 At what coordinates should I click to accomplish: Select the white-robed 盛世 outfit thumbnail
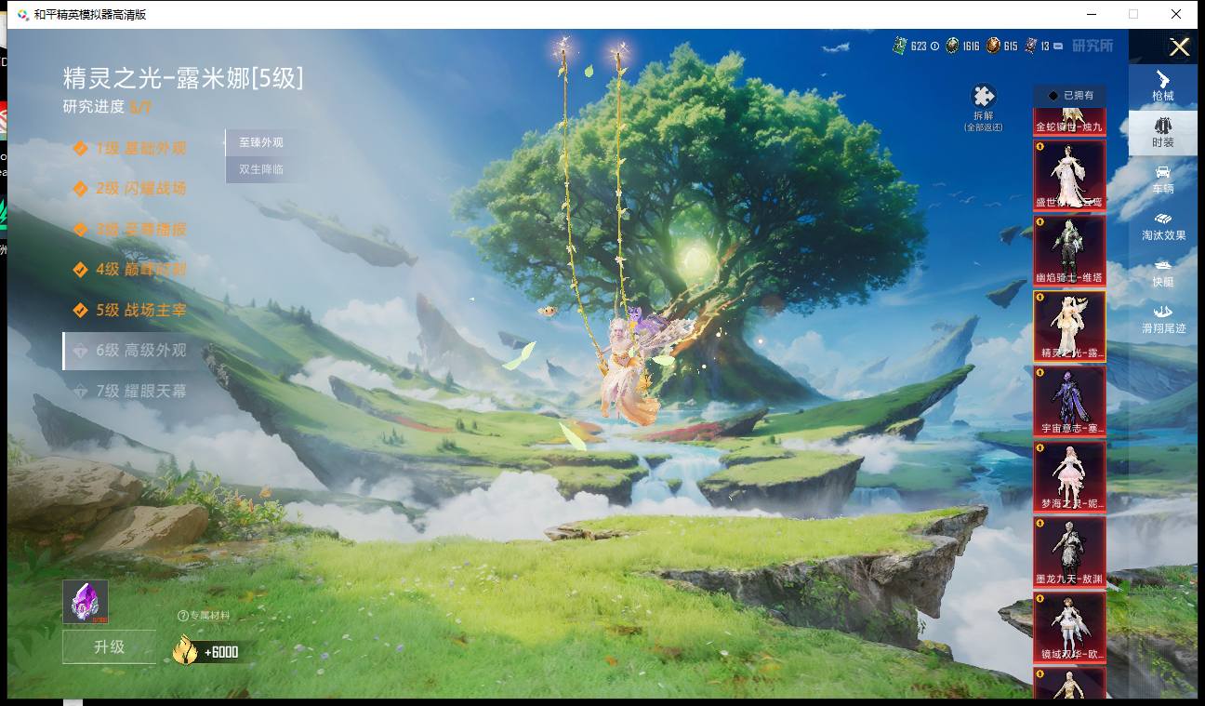tap(1069, 175)
